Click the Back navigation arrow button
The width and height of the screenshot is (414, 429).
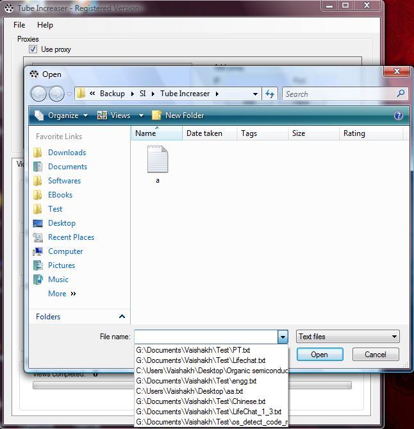[x=38, y=94]
